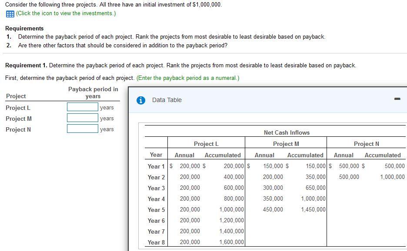Screen dimensions: 407x251
Task: Click the Project L payback period input field
Action: (x=82, y=107)
